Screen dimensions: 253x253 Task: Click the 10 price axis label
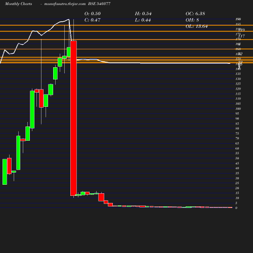coord(237,198)
